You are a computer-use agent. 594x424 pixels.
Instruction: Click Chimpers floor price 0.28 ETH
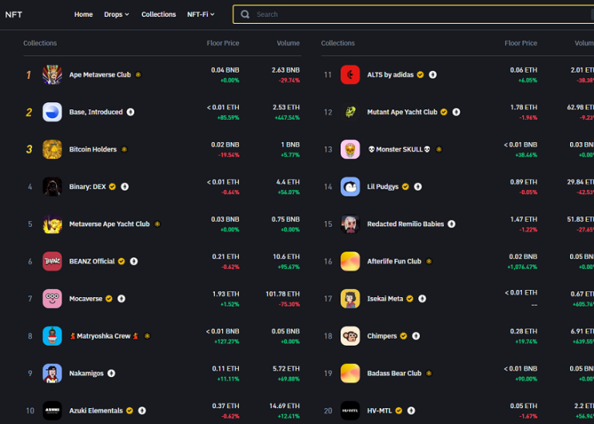coord(524,331)
